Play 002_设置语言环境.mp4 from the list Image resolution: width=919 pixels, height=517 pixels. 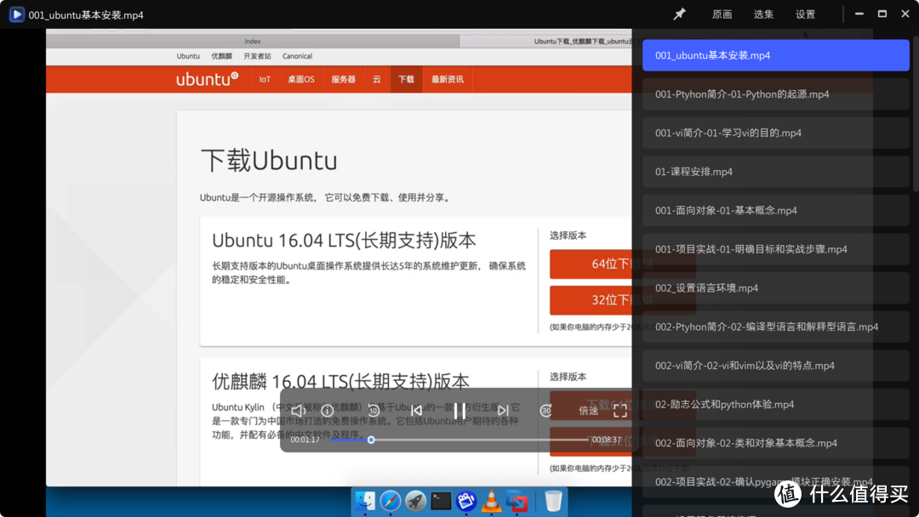(775, 288)
